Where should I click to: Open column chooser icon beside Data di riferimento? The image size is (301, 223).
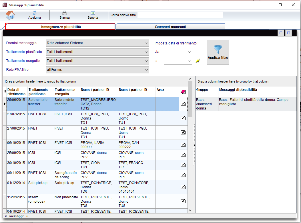5,92
